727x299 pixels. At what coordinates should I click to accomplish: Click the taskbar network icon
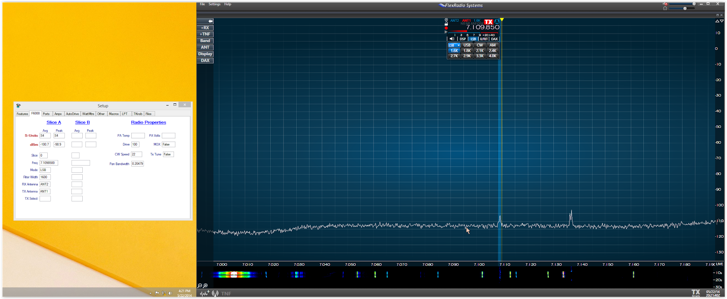click(x=164, y=293)
